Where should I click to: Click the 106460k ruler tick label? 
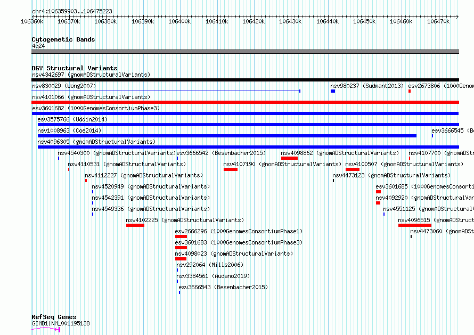(401, 22)
